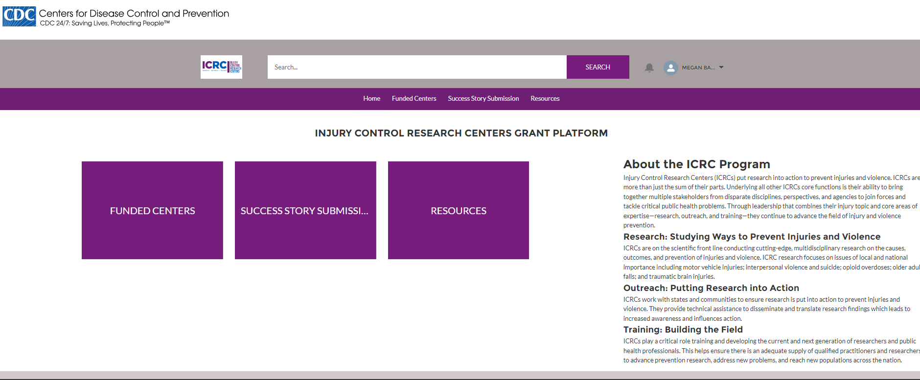The height and width of the screenshot is (380, 920).
Task: Click the user profile avatar icon
Action: 670,67
